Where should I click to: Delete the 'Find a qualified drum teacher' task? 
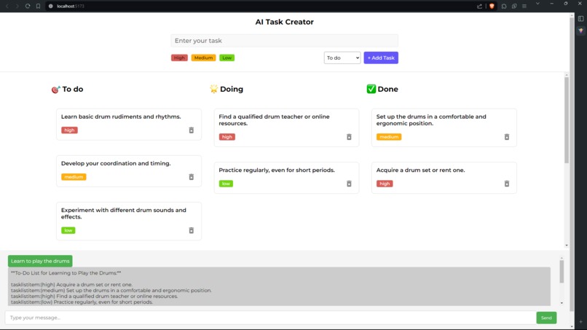coord(349,137)
